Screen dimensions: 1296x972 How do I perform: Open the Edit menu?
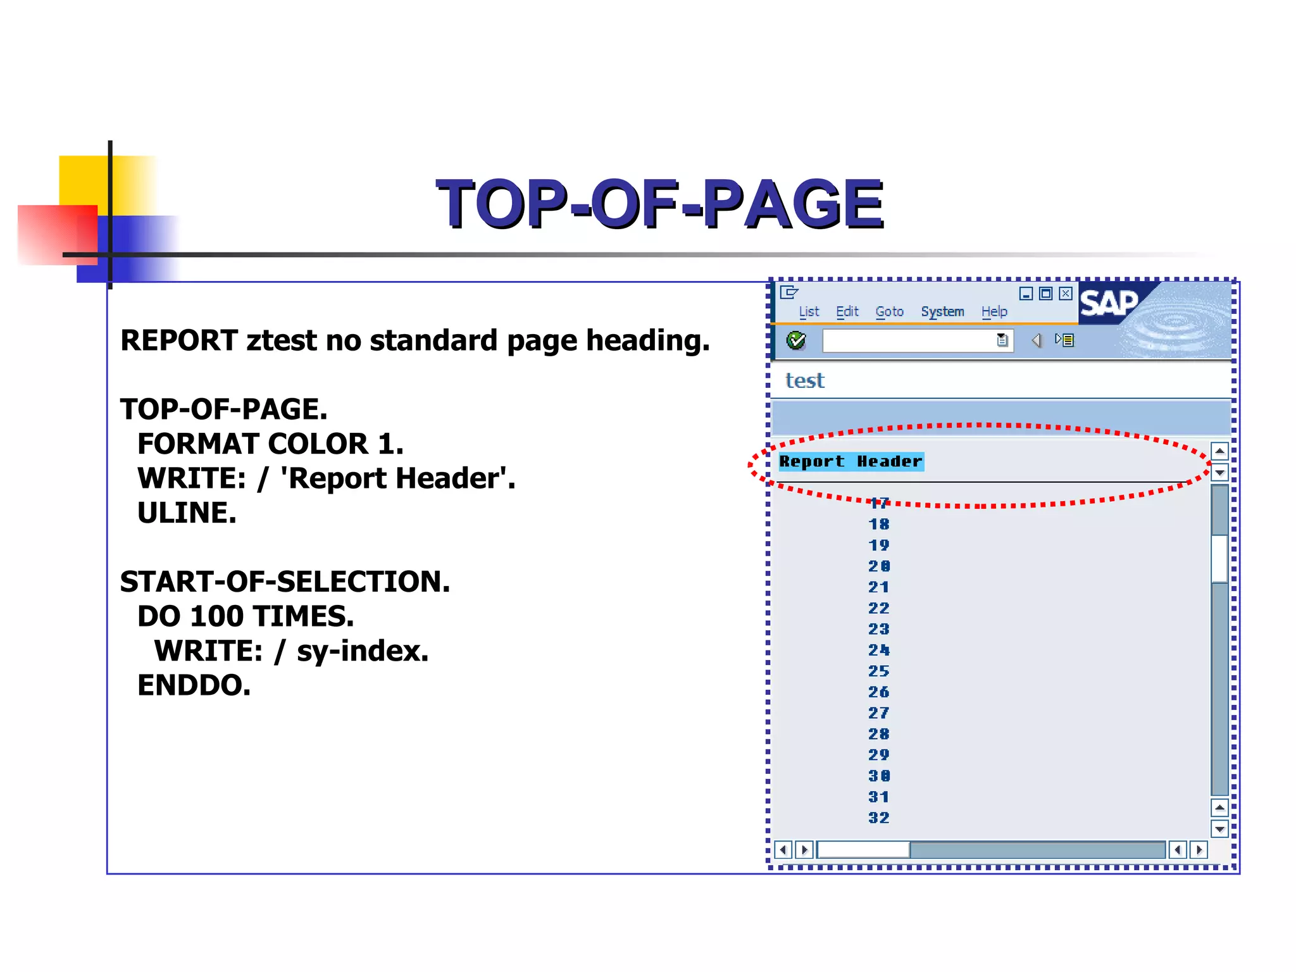tap(847, 311)
